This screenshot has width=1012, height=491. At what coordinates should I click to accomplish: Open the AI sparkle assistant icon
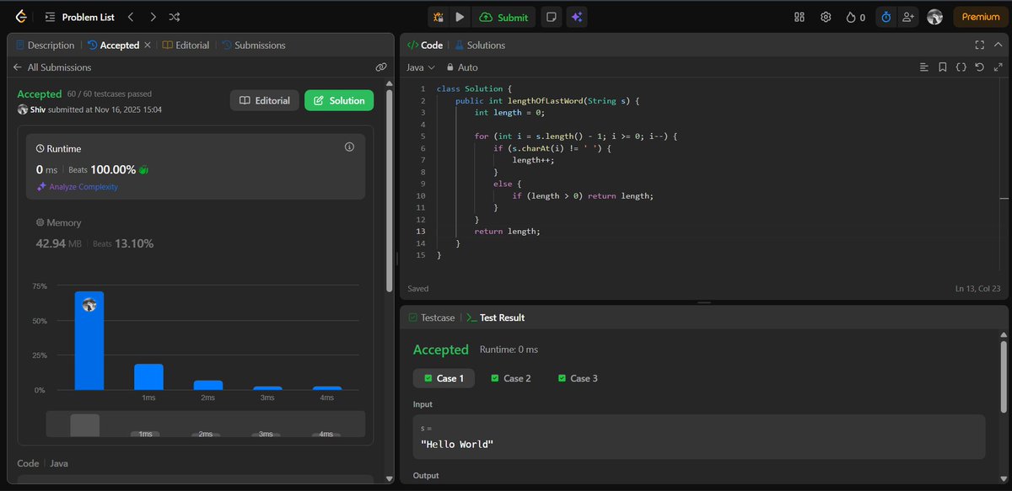click(577, 17)
